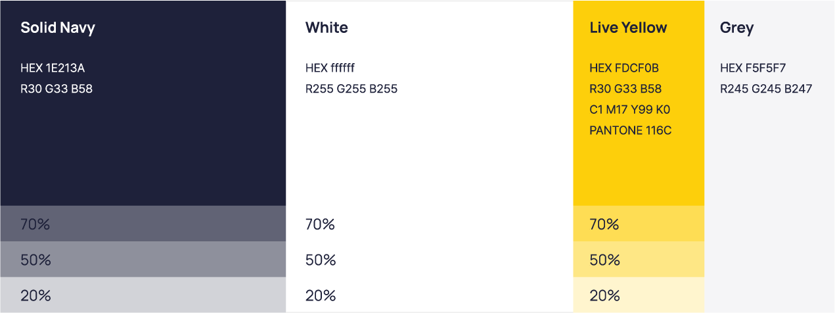Select the Grey color swatch
Viewport: 835px width, 313px height.
coord(769,156)
